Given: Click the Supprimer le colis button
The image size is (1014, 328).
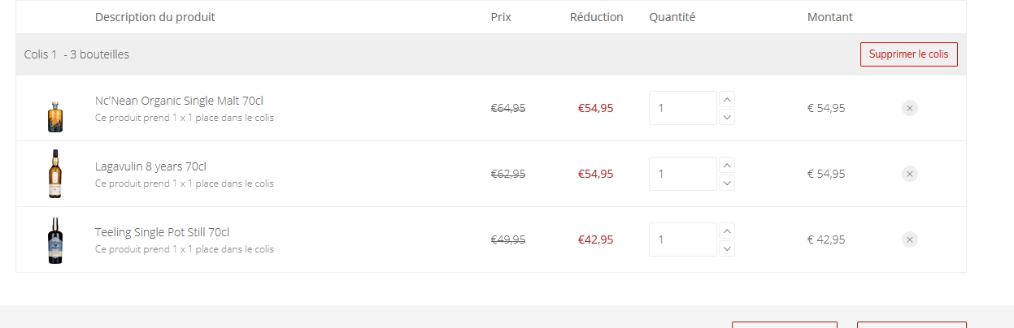Looking at the screenshot, I should [x=908, y=54].
